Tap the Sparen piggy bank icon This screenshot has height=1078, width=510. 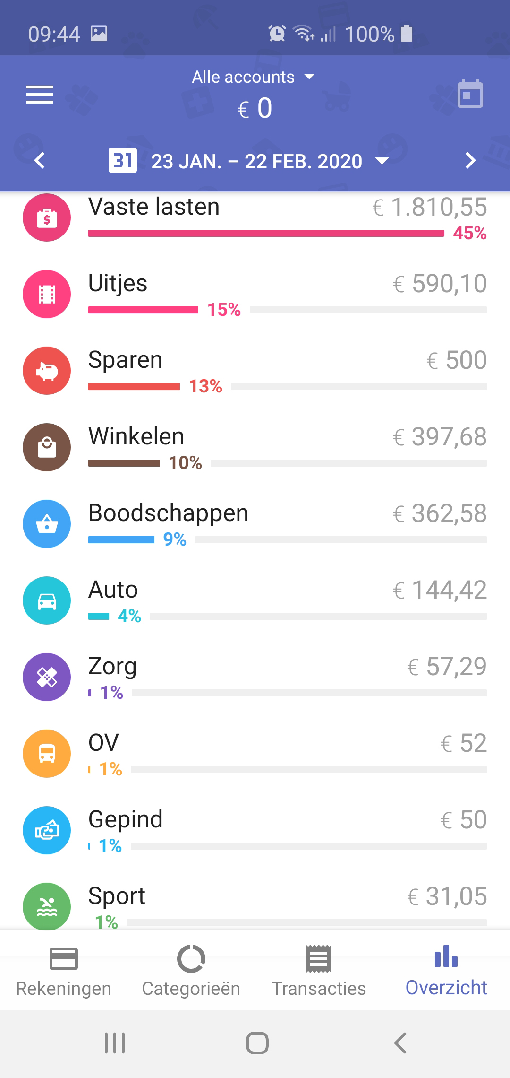coord(47,371)
